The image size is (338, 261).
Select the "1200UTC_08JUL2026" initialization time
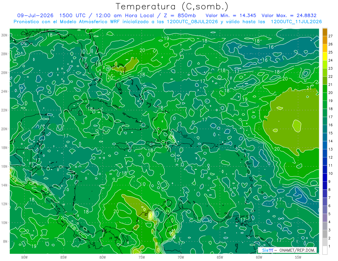(192, 22)
